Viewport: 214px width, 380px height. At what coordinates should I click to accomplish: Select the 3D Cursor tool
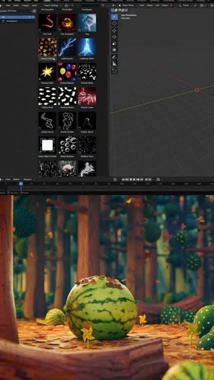pos(114,23)
